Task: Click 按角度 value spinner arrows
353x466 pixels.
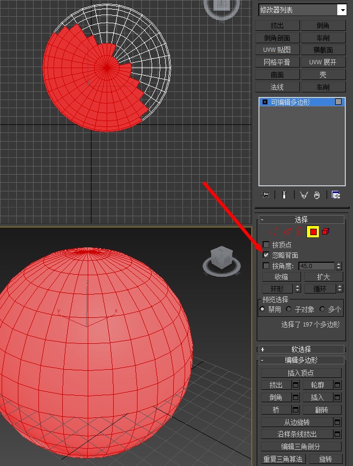Action: pos(339,265)
